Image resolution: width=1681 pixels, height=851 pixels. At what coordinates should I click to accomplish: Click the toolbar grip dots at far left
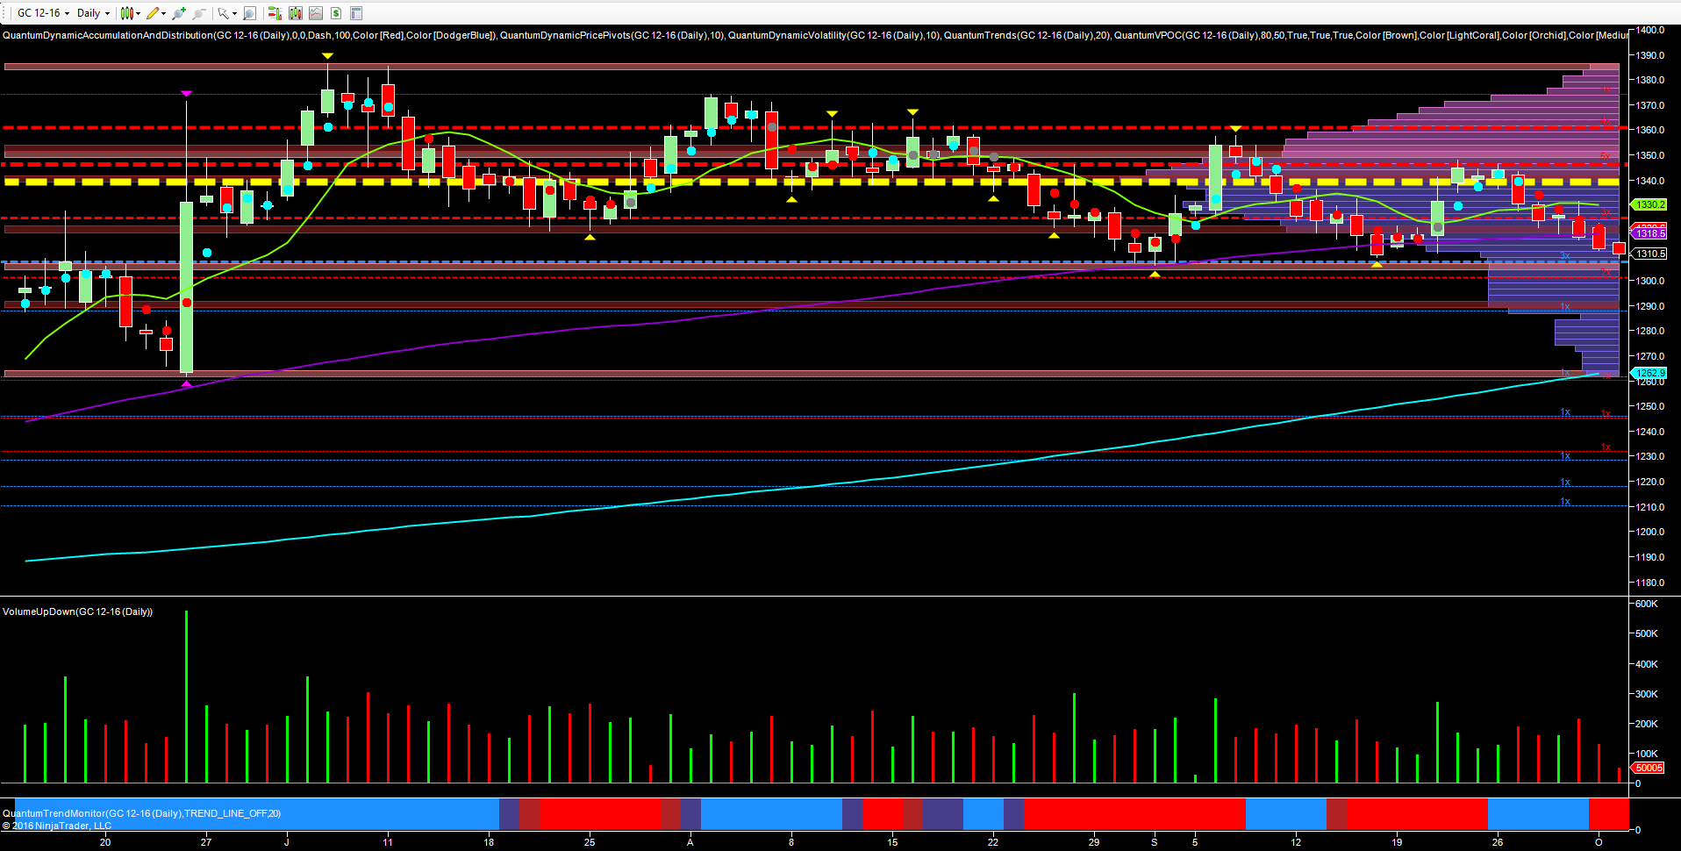pyautogui.click(x=4, y=13)
